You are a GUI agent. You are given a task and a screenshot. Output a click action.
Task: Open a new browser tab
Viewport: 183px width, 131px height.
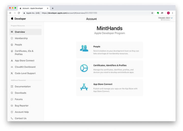point(53,8)
